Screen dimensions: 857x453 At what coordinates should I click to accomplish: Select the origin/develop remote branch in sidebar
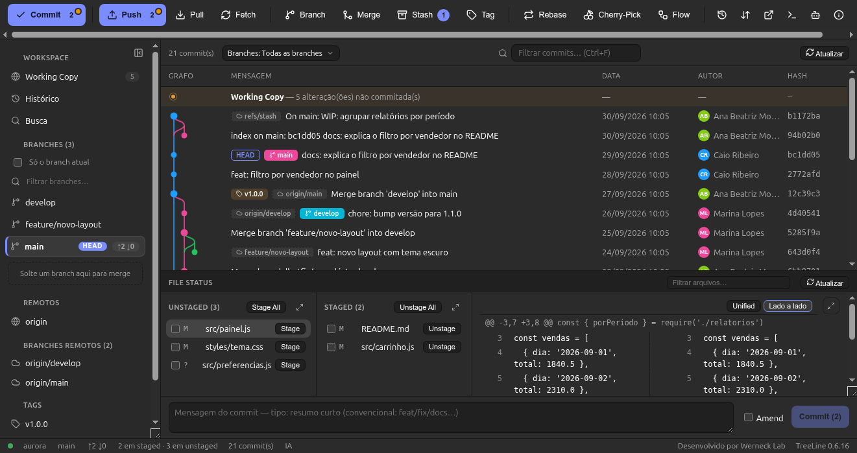75,363
